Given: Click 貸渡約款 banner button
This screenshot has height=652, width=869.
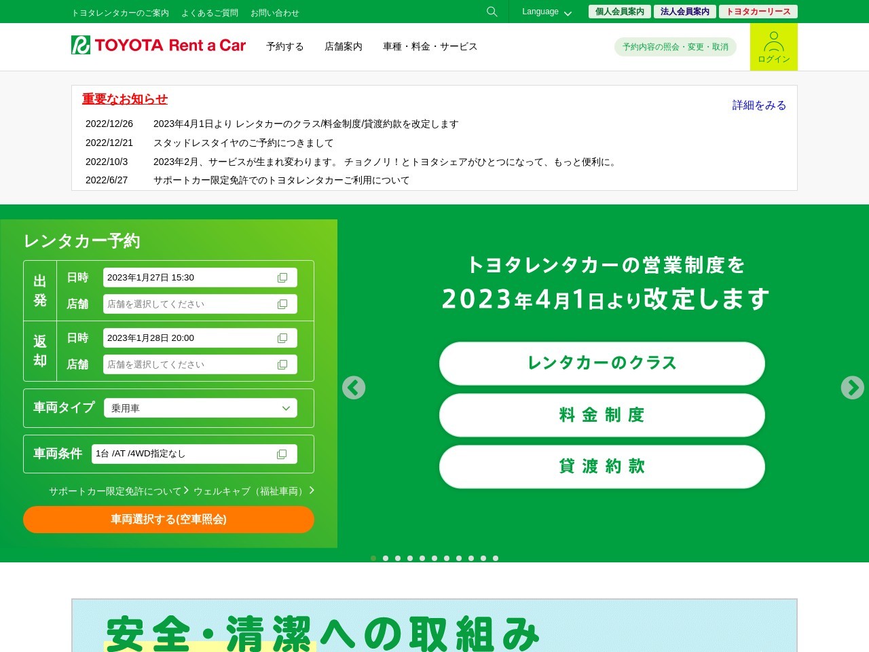Looking at the screenshot, I should (x=602, y=467).
